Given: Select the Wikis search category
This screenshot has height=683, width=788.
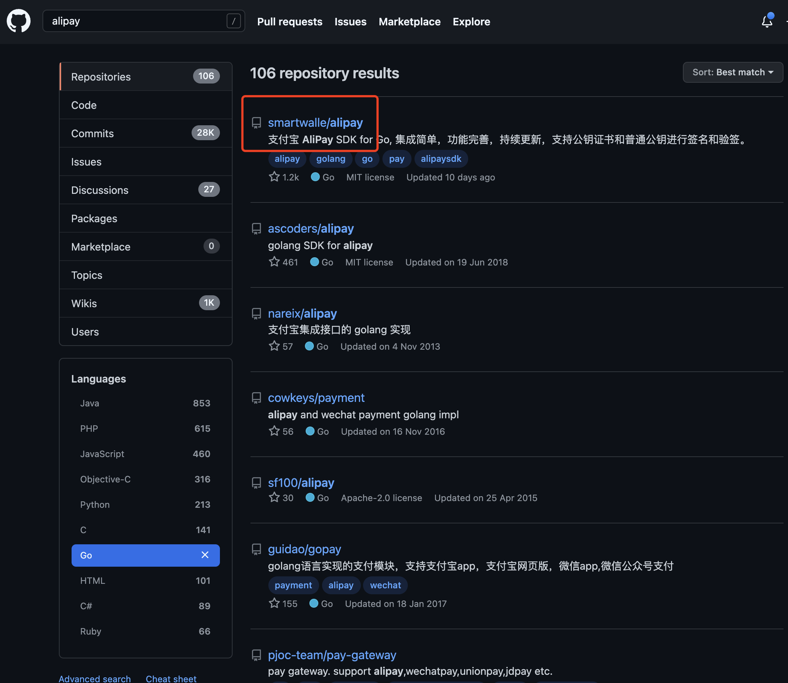Looking at the screenshot, I should pos(146,303).
